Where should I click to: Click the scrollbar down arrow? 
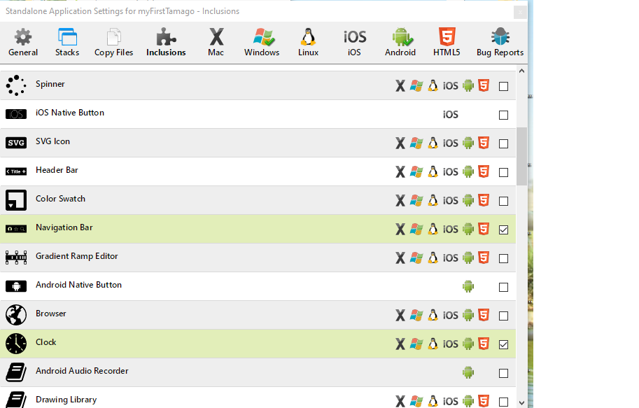click(521, 402)
